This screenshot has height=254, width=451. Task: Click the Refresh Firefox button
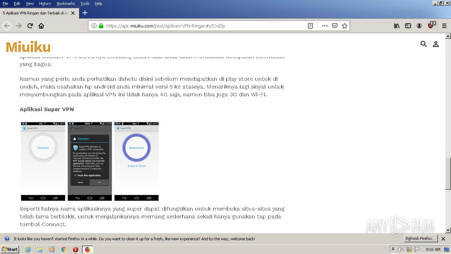pos(420,239)
